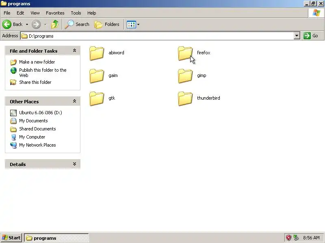Open the Back history dropdown arrow
Image resolution: width=325 pixels, height=243 pixels.
point(27,24)
